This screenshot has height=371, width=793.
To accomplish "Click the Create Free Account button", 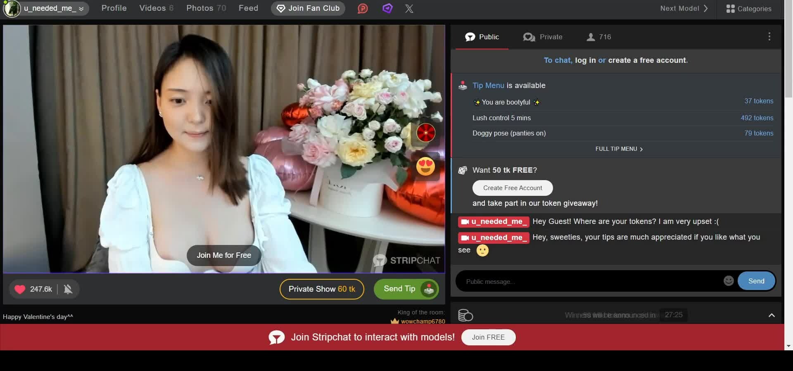I will click(x=512, y=188).
